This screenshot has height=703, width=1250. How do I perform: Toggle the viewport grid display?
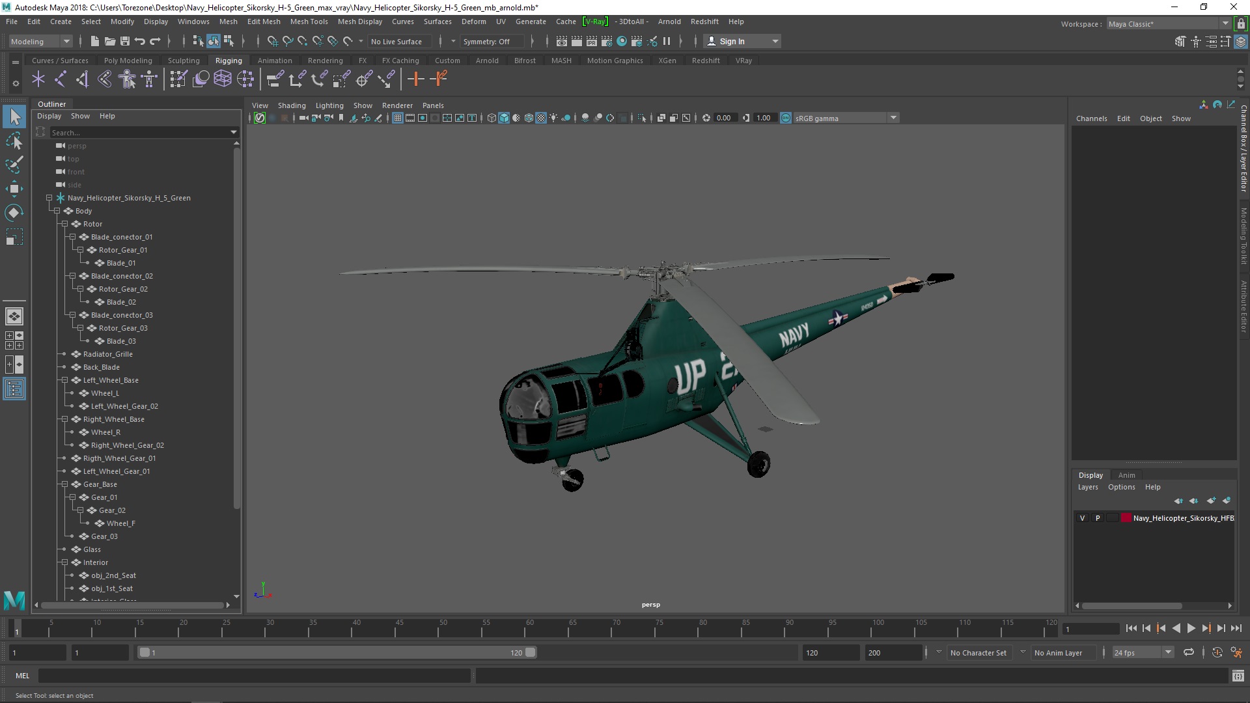397,118
